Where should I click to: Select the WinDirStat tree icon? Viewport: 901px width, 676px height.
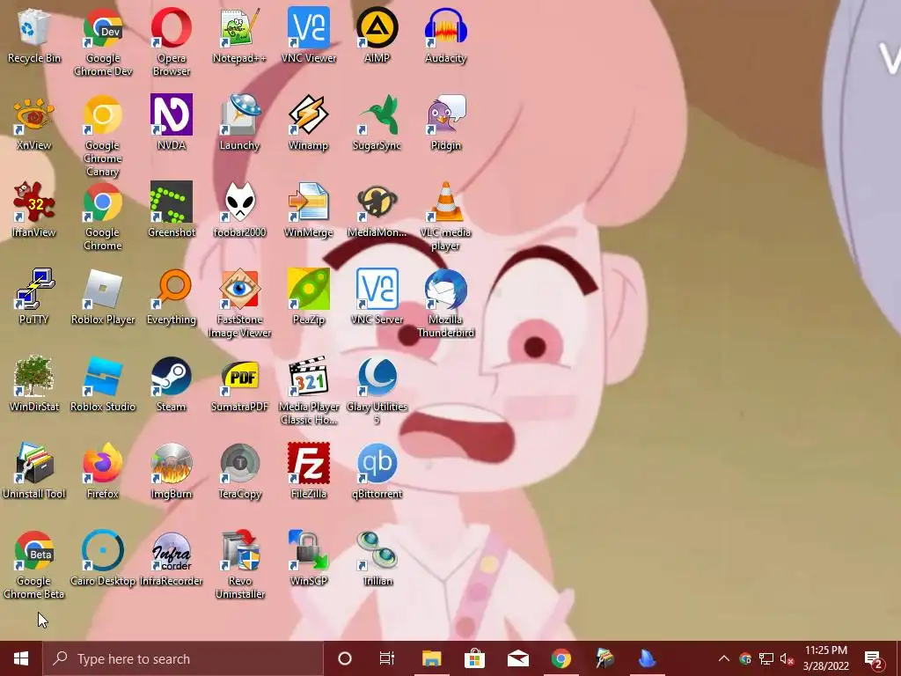pos(34,384)
